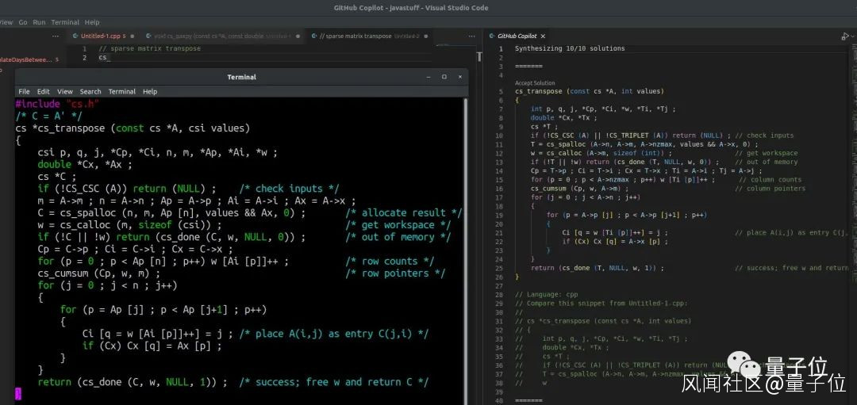The width and height of the screenshot is (857, 405).
Task: Open the Terminal window's File menu
Action: tap(24, 92)
